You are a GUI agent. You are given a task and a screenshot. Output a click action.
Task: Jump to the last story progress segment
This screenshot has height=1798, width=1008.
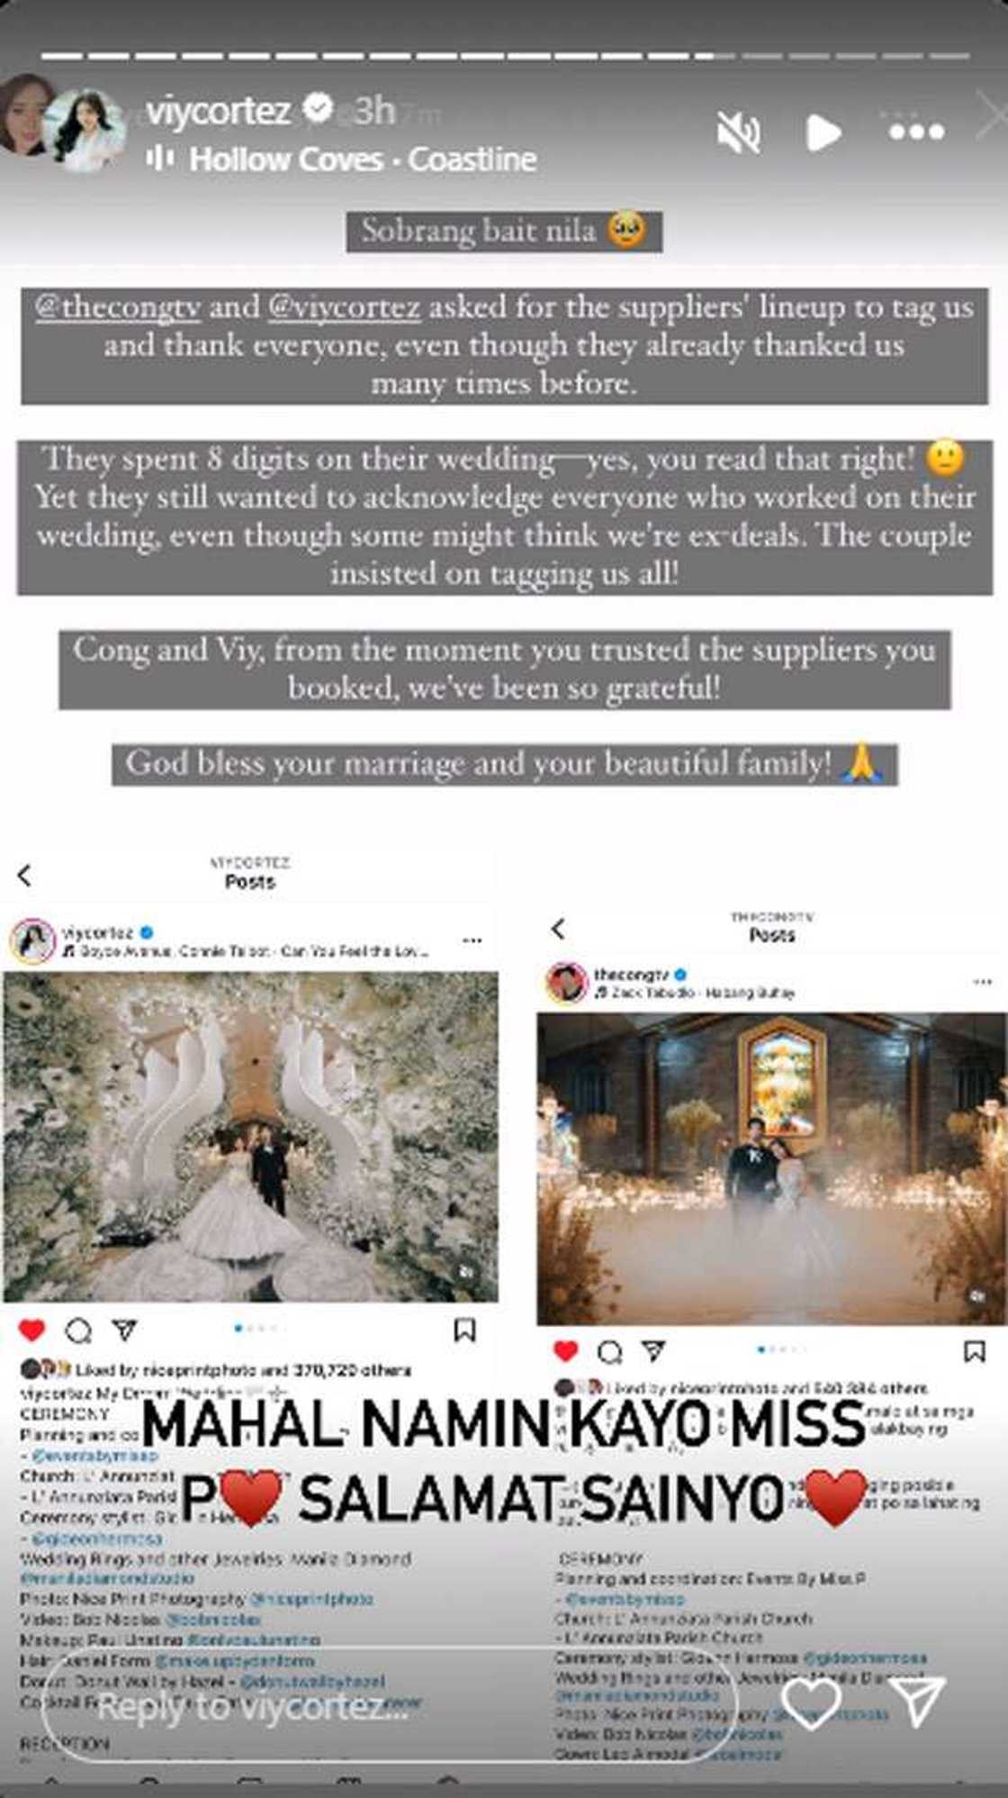coord(949,56)
